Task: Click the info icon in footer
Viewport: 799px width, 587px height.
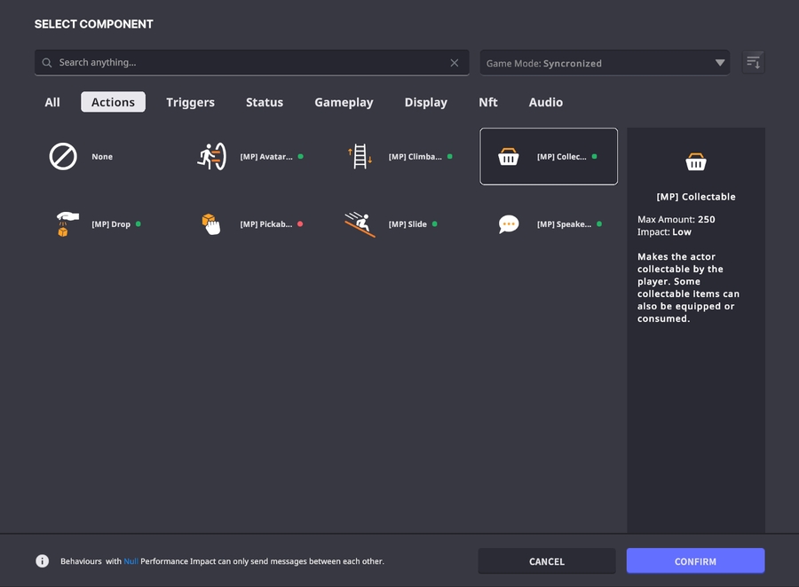Action: pyautogui.click(x=42, y=561)
